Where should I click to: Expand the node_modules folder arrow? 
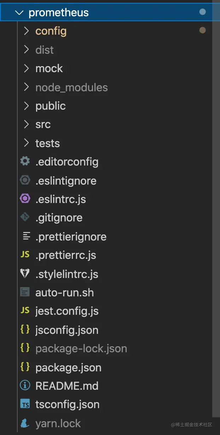26,87
